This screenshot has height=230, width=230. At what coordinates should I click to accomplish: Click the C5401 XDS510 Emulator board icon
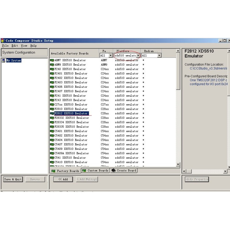(x=52, y=131)
